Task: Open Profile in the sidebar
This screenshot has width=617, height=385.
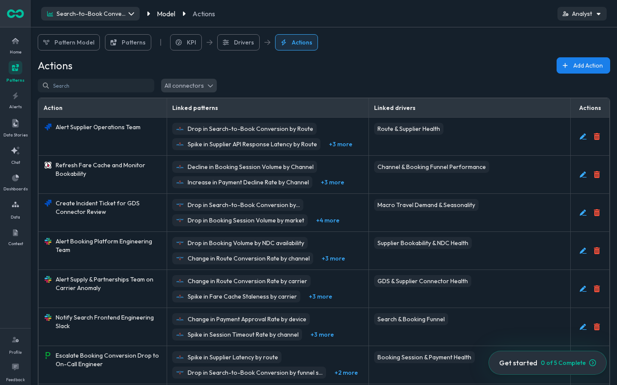Action: coord(15,345)
